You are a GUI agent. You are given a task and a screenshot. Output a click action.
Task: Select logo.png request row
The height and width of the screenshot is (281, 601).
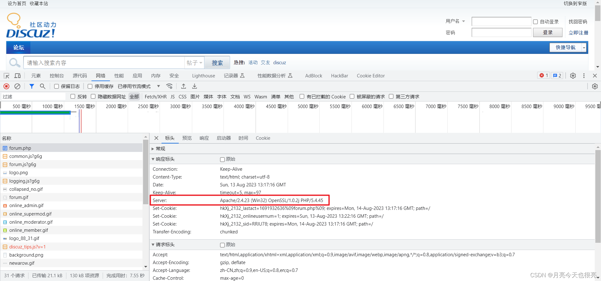[x=71, y=173]
